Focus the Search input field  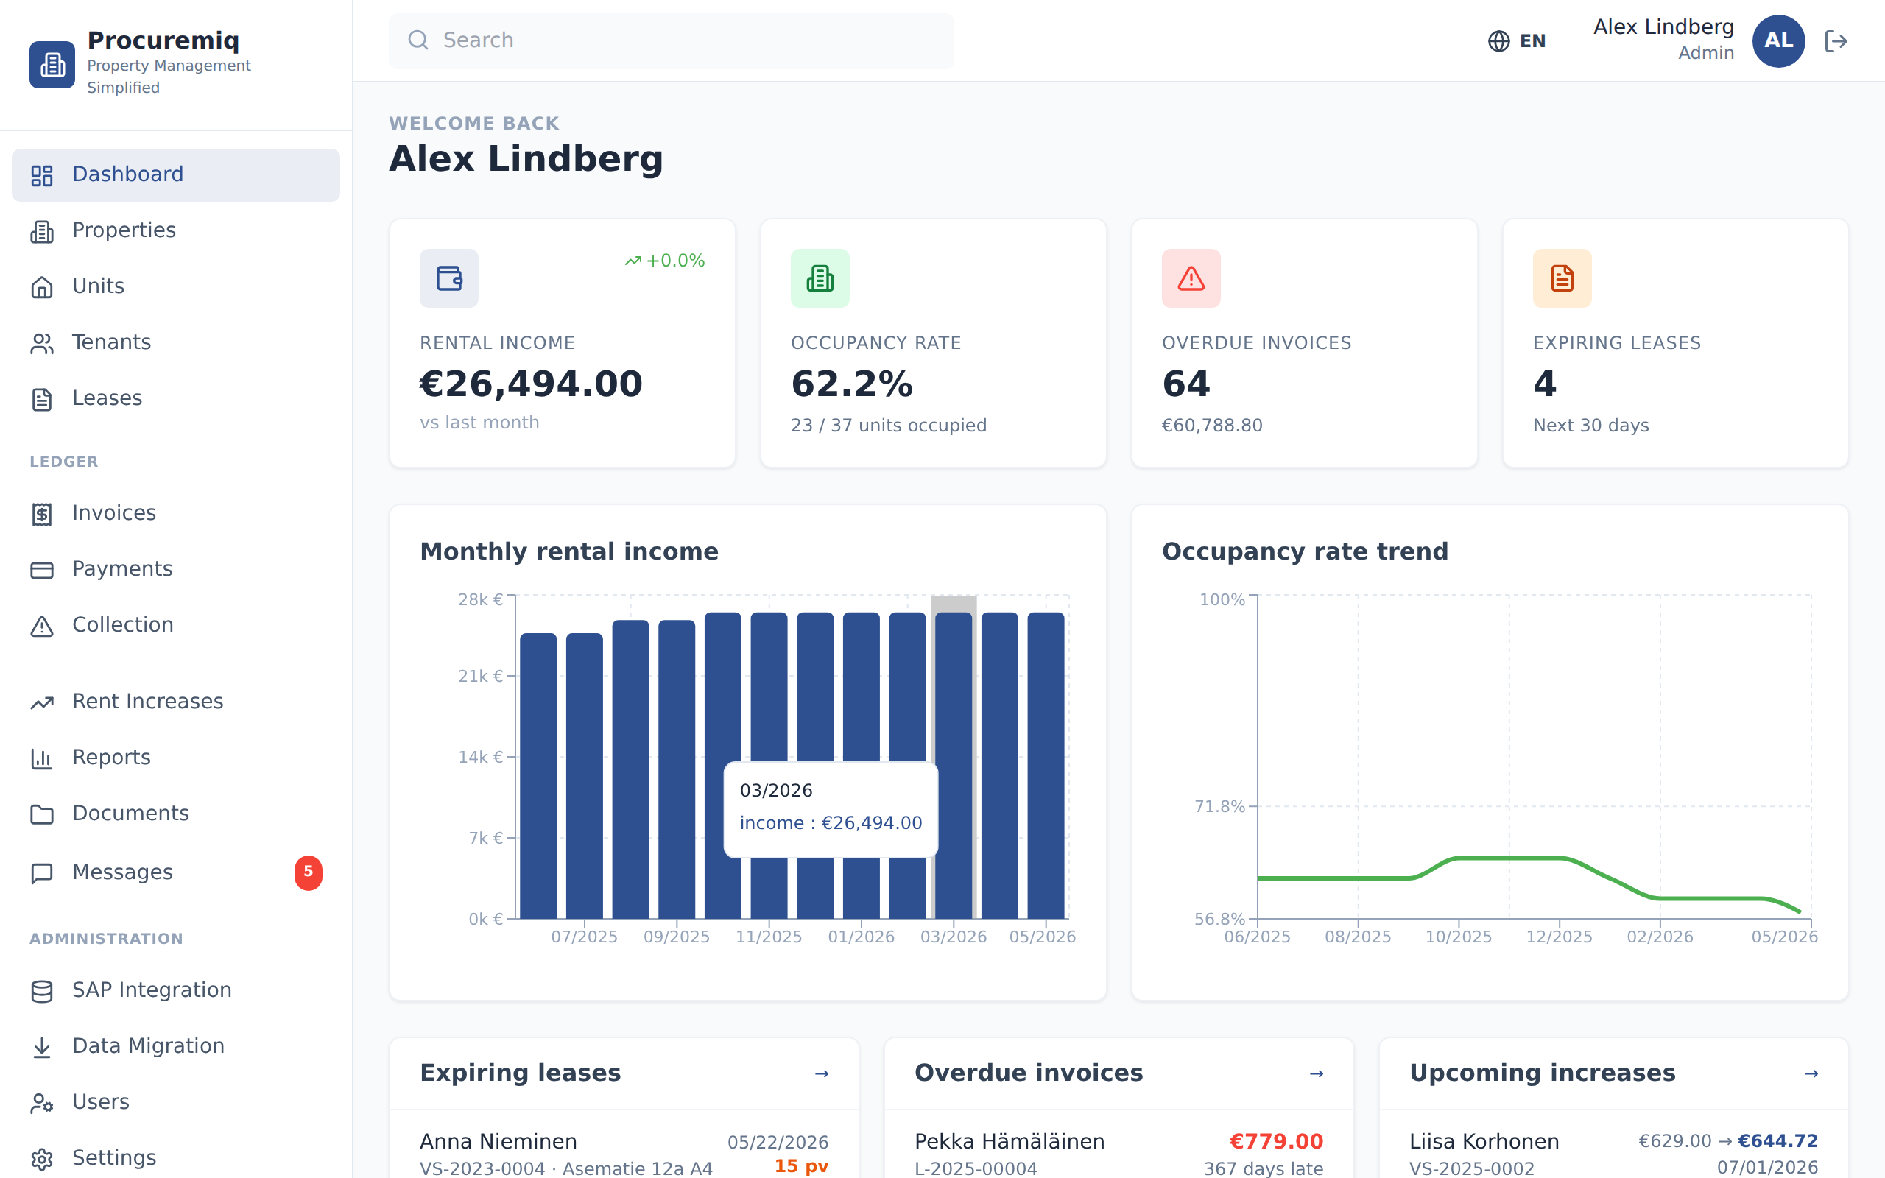(671, 40)
